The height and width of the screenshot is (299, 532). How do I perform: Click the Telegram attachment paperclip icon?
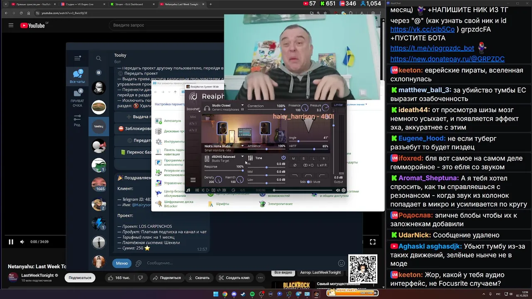click(139, 263)
